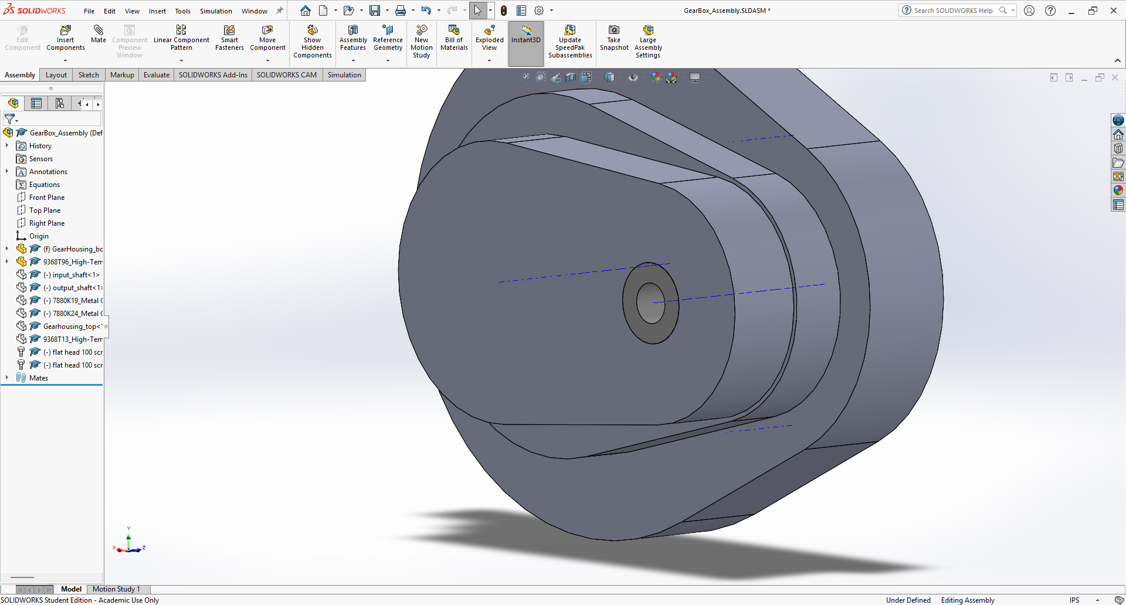The image size is (1126, 605).
Task: Open an existing file icon
Action: [348, 11]
